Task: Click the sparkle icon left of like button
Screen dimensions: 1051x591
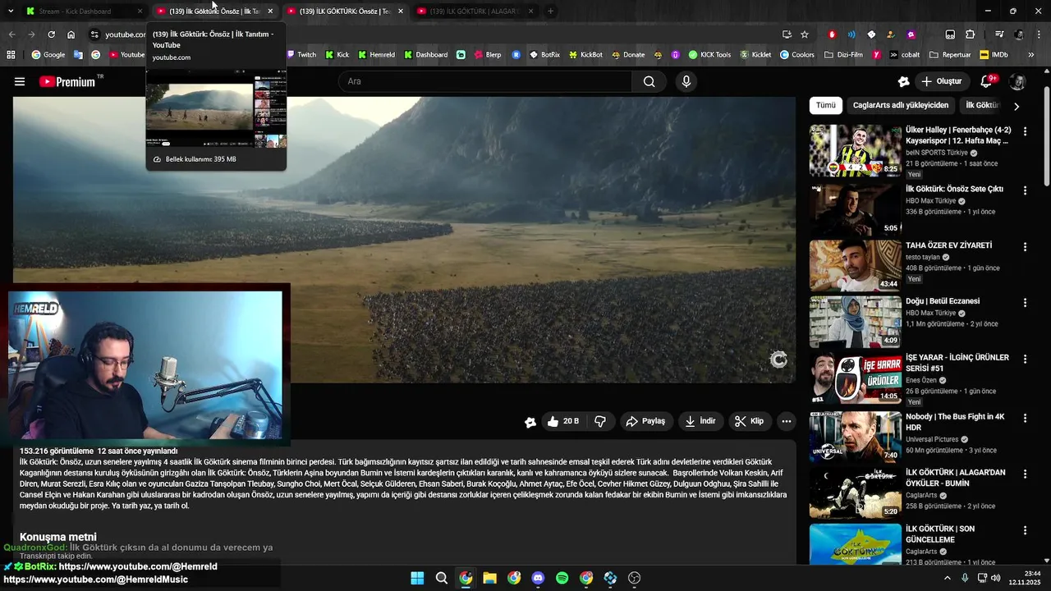Action: coord(530,422)
